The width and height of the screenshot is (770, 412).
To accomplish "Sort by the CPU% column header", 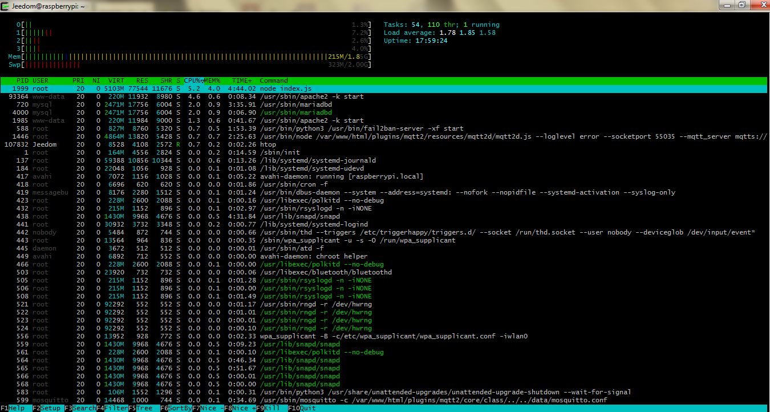I will [193, 80].
